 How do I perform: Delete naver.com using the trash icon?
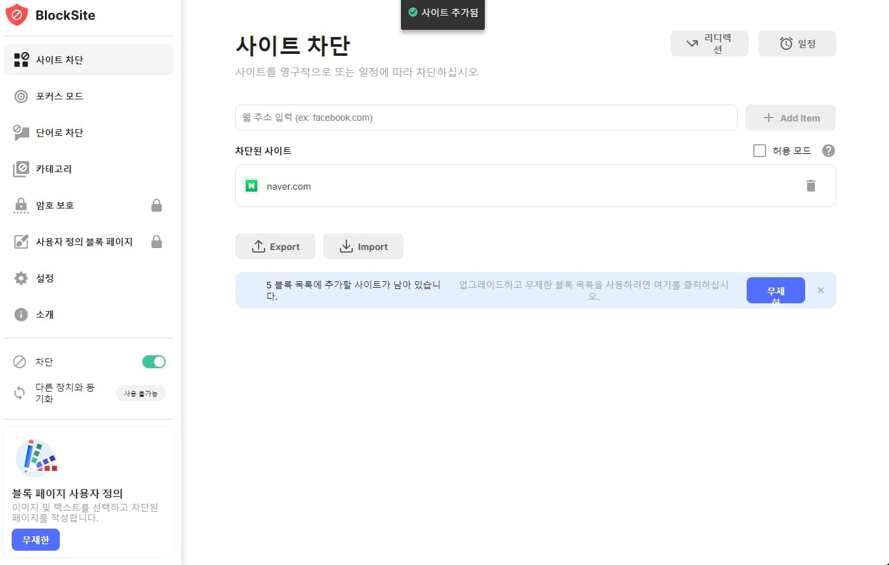pos(810,186)
